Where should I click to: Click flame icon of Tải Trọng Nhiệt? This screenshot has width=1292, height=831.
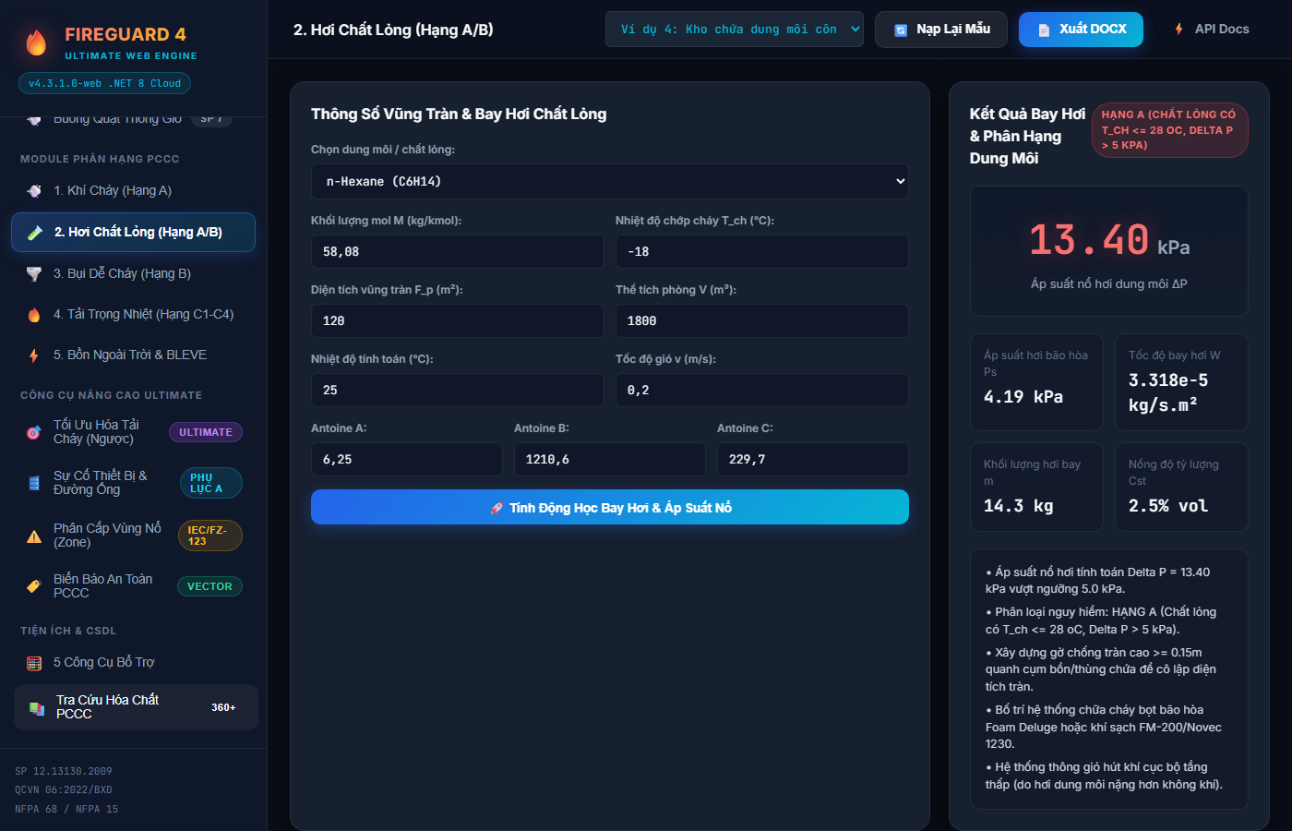(34, 315)
